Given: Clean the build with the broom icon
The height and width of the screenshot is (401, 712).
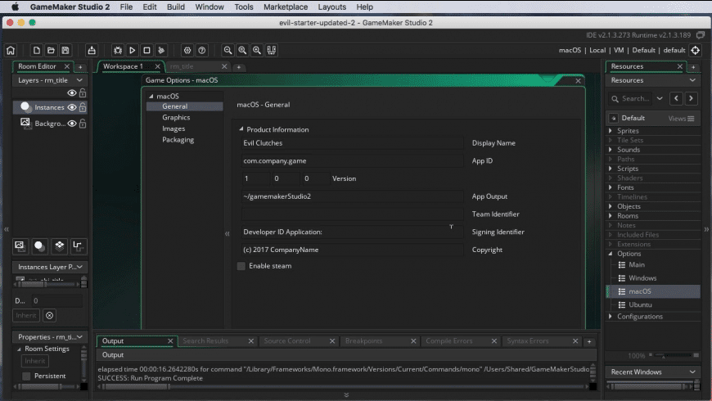Looking at the screenshot, I should 161,51.
